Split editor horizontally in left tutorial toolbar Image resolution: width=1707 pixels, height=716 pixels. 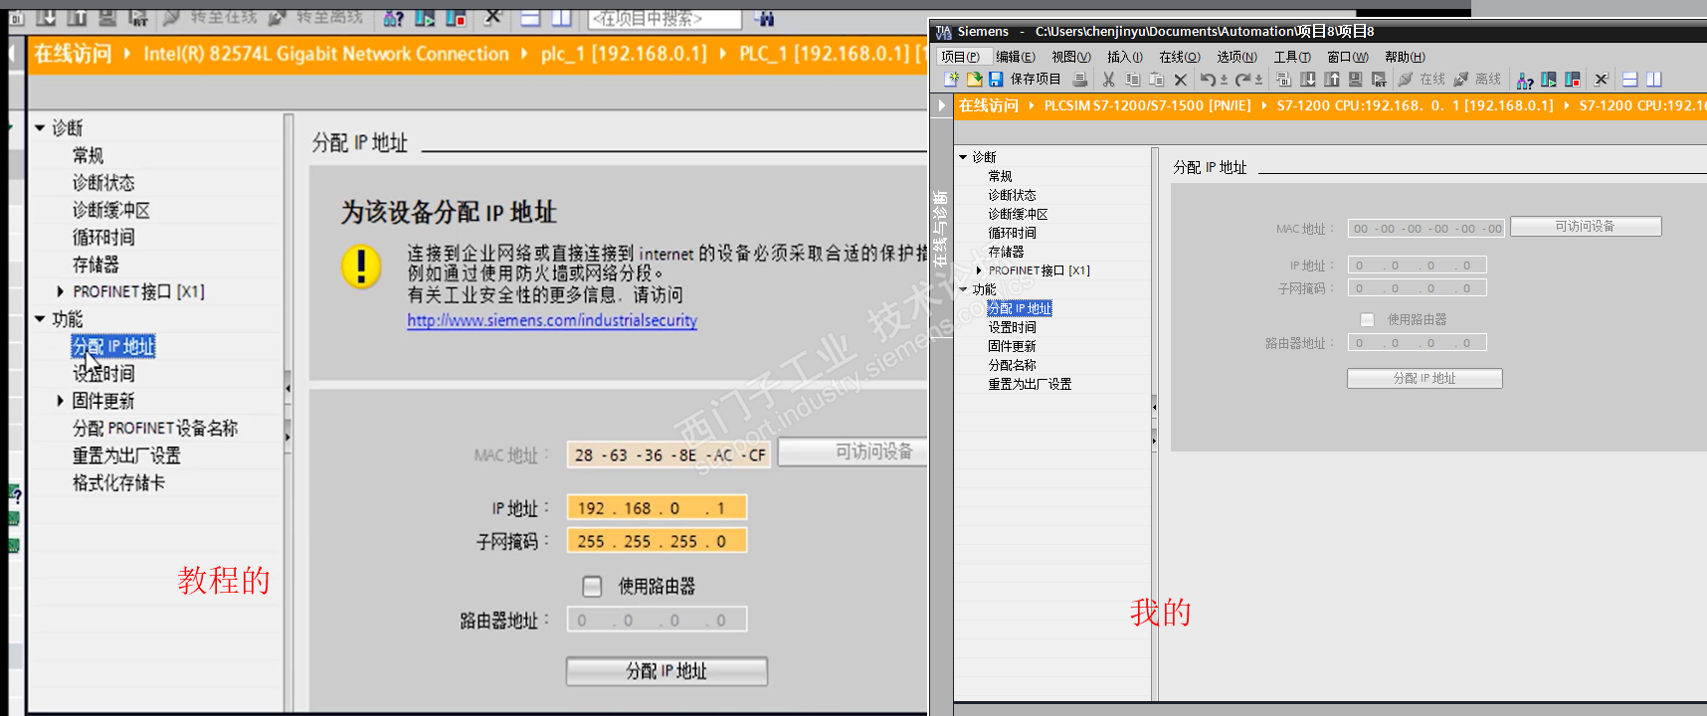[530, 18]
